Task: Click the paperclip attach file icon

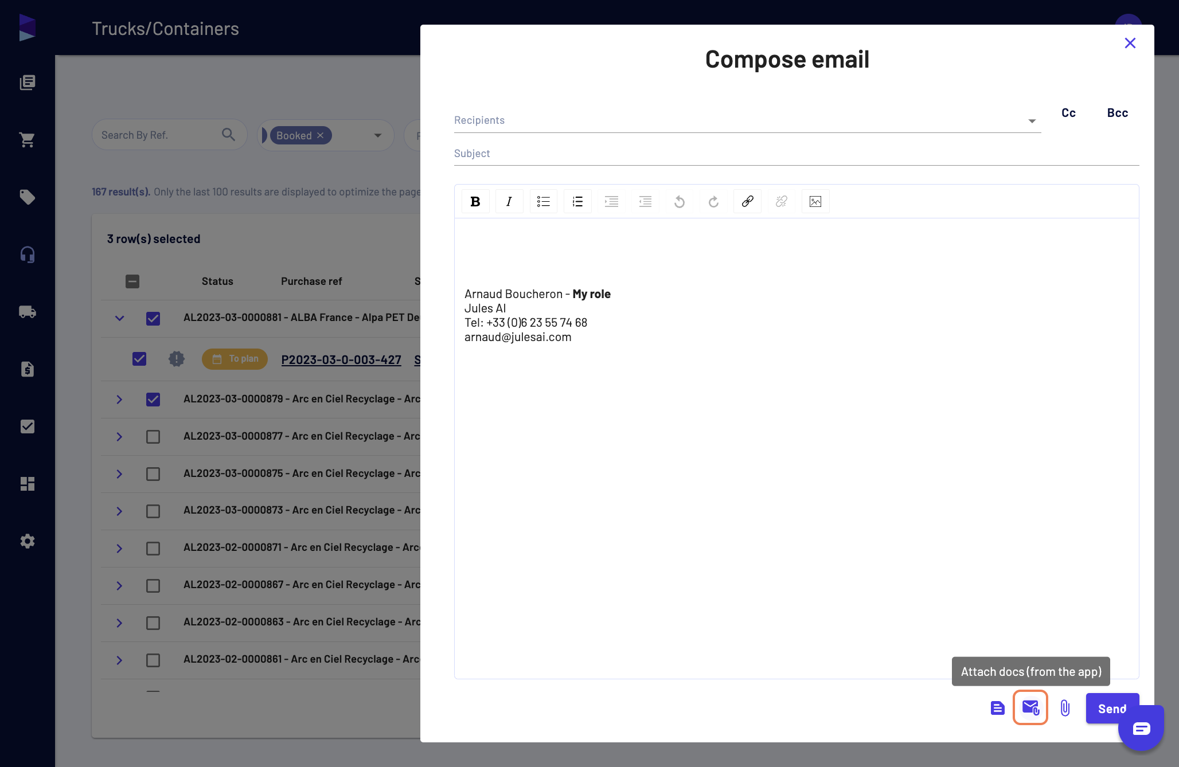Action: 1065,708
